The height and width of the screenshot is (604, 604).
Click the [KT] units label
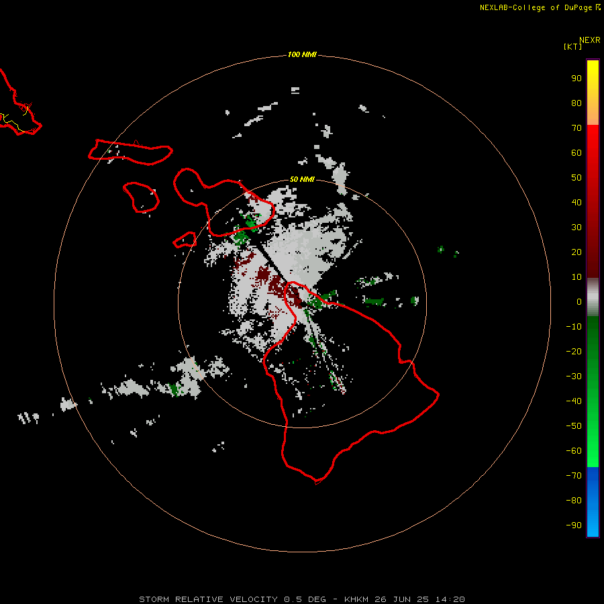pyautogui.click(x=572, y=46)
